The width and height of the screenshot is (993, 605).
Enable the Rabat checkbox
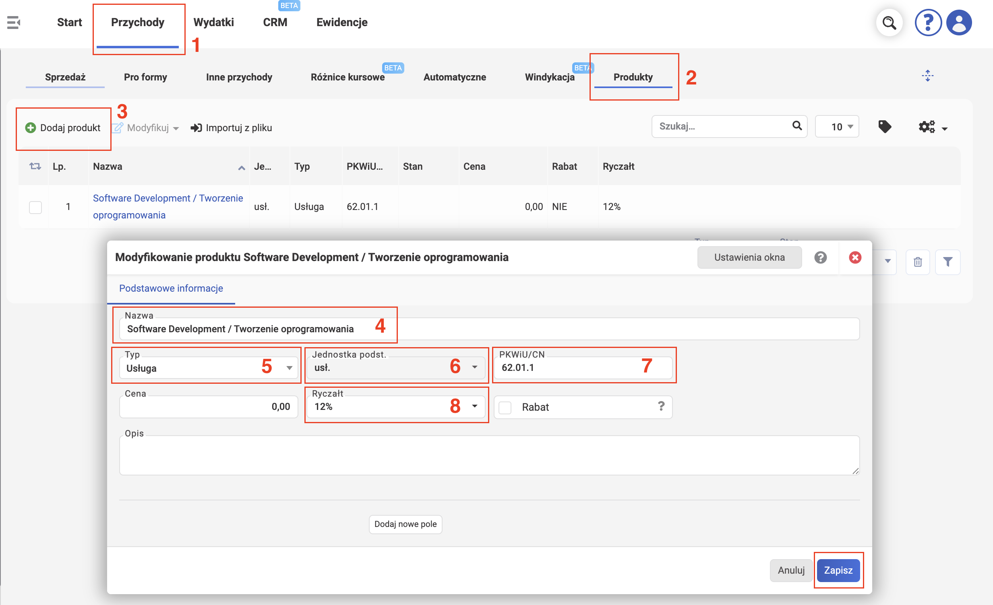[505, 407]
